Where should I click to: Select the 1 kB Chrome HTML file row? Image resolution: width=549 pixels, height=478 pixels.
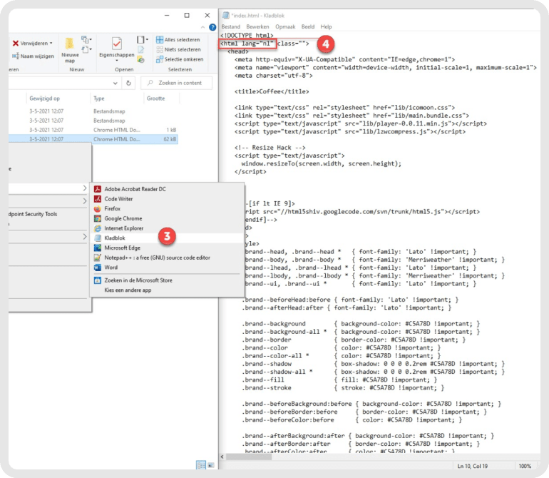click(x=93, y=130)
